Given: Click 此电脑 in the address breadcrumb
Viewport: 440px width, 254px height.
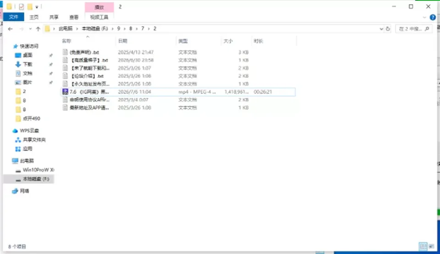Looking at the screenshot, I should [66, 28].
